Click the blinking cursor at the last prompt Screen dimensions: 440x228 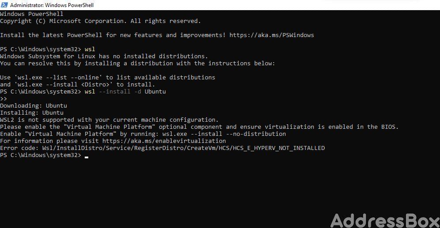coord(86,157)
